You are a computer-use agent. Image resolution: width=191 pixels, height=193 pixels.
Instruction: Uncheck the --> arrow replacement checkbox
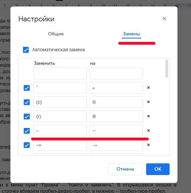(x=27, y=145)
